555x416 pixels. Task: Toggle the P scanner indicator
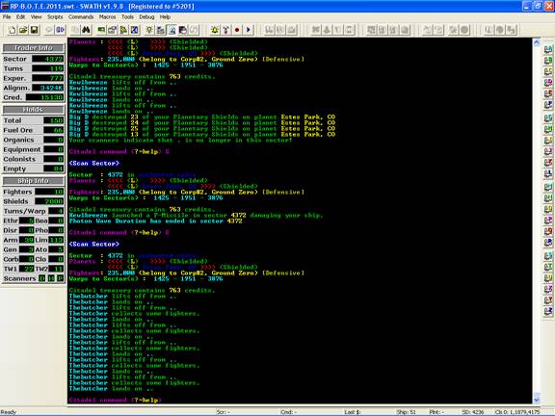pos(61,278)
